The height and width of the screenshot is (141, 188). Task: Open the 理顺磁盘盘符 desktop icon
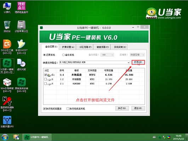22,7
